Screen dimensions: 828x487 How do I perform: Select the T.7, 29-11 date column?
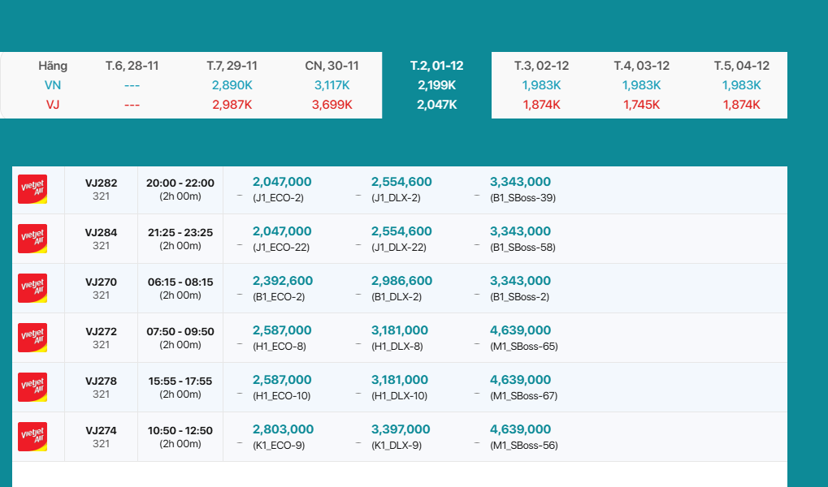(x=232, y=66)
